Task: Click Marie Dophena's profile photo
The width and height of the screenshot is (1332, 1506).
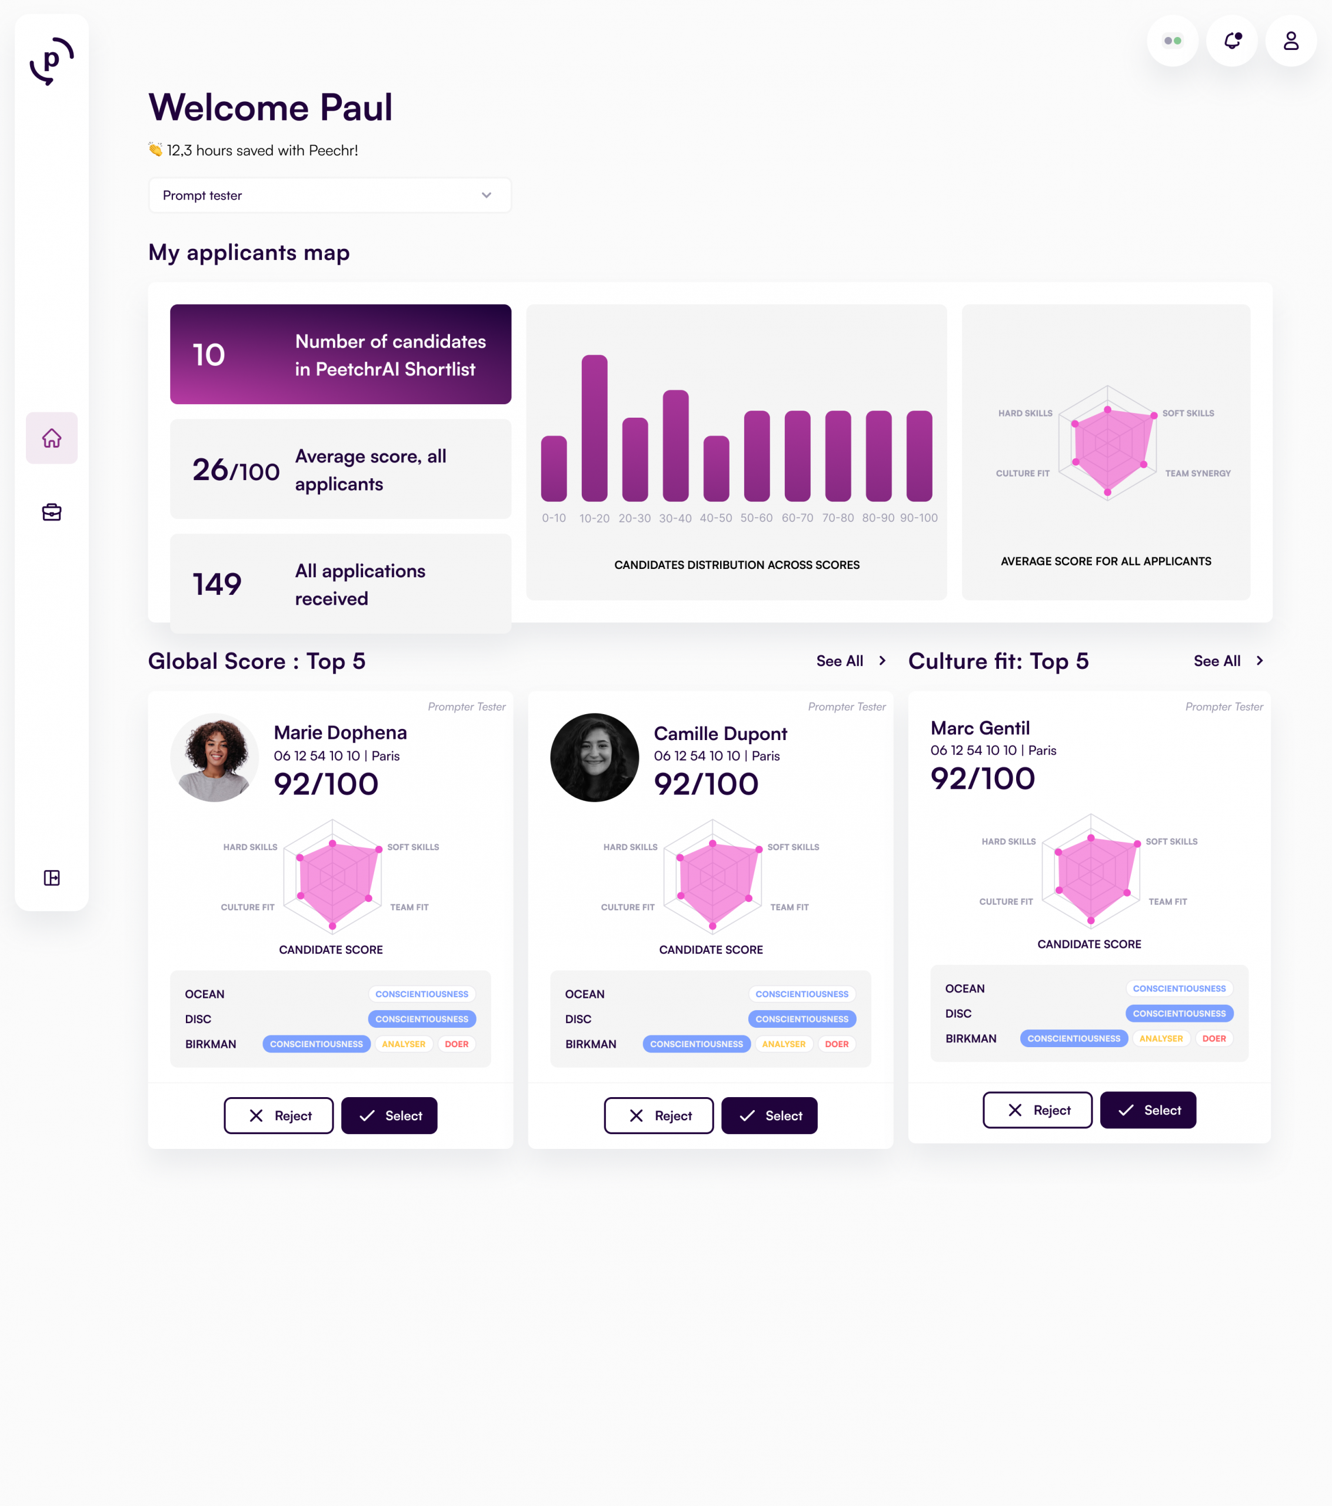Action: [214, 758]
